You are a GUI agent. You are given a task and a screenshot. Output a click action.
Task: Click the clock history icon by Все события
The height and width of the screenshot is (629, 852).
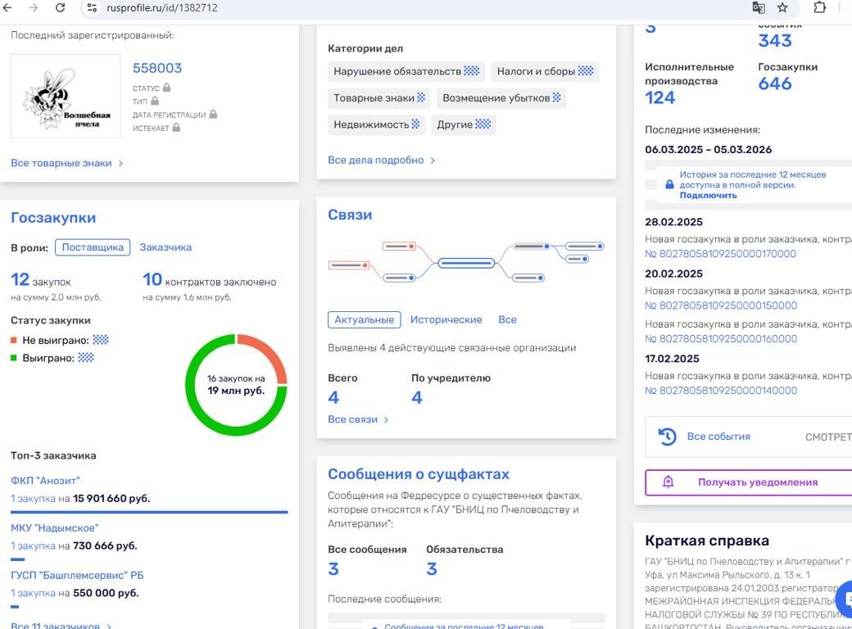667,437
